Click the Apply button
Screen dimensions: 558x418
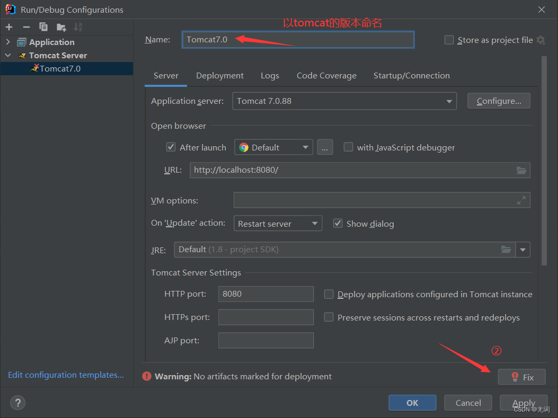pos(524,403)
